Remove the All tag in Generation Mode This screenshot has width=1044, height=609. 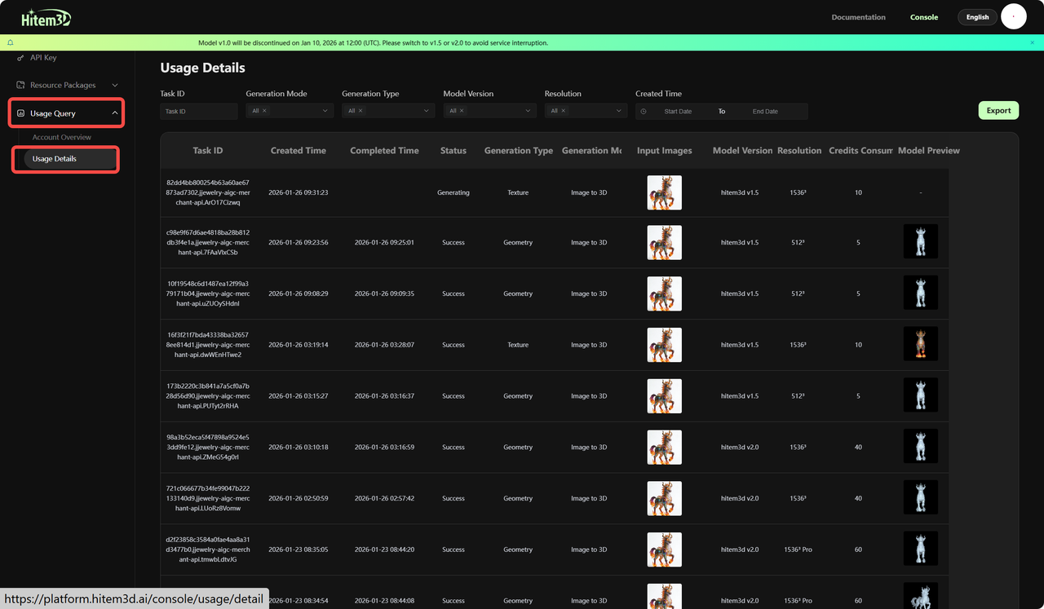point(265,111)
